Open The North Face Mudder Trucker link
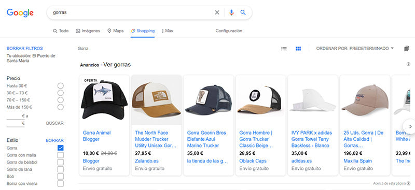The height and width of the screenshot is (190, 415). click(x=156, y=139)
